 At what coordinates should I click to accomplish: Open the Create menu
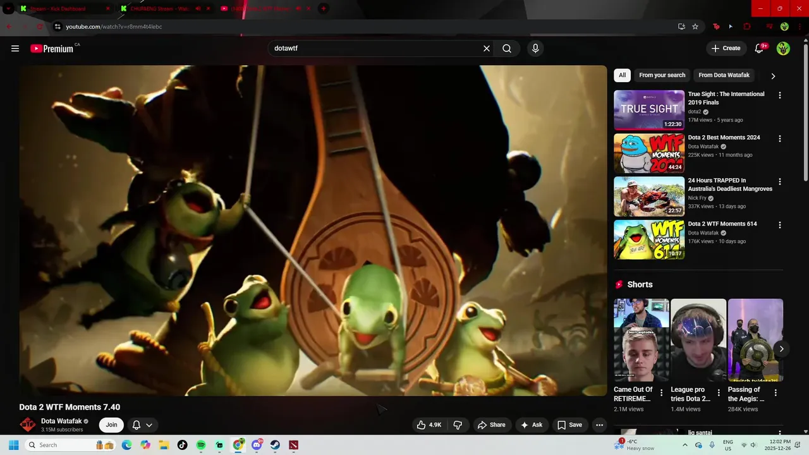pyautogui.click(x=726, y=48)
